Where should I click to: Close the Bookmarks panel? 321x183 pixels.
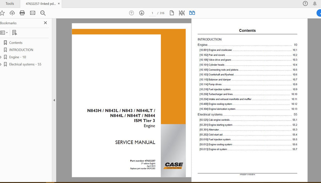coord(45,23)
